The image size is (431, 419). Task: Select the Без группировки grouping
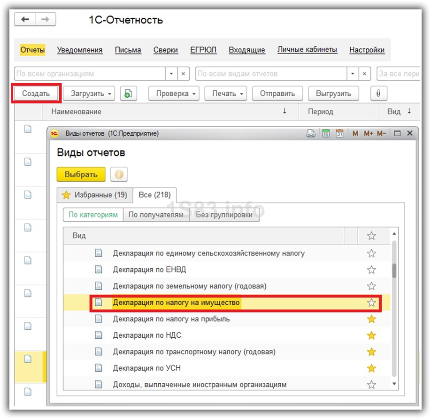224,215
